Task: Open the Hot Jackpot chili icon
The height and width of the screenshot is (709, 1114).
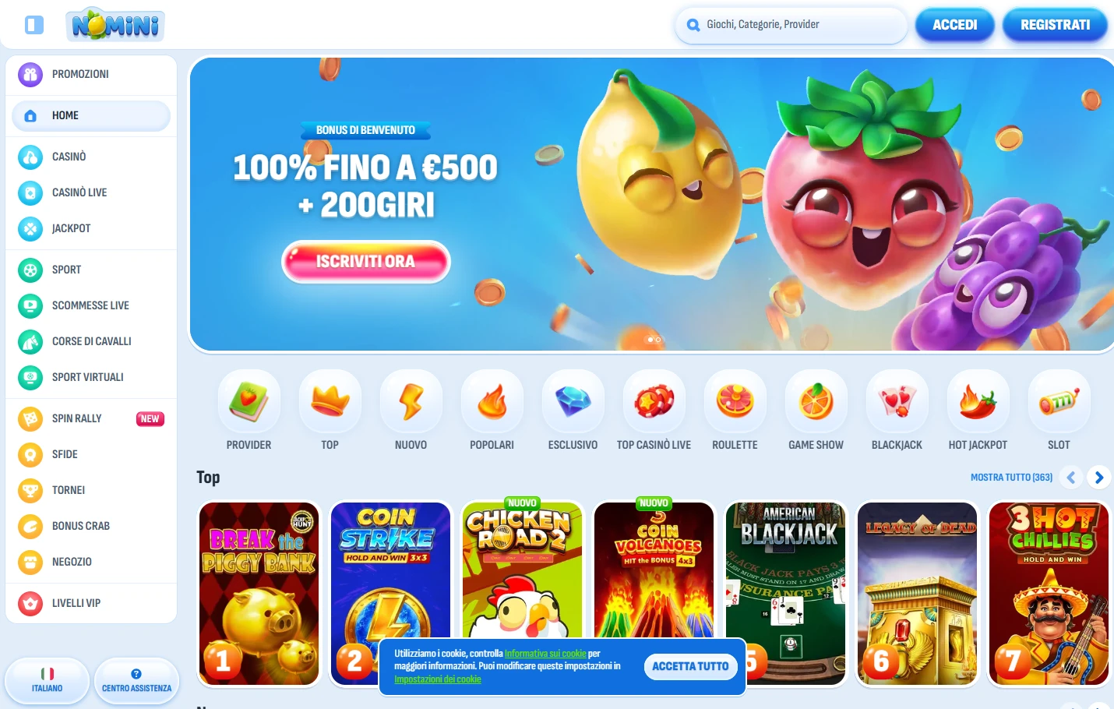Action: click(978, 401)
